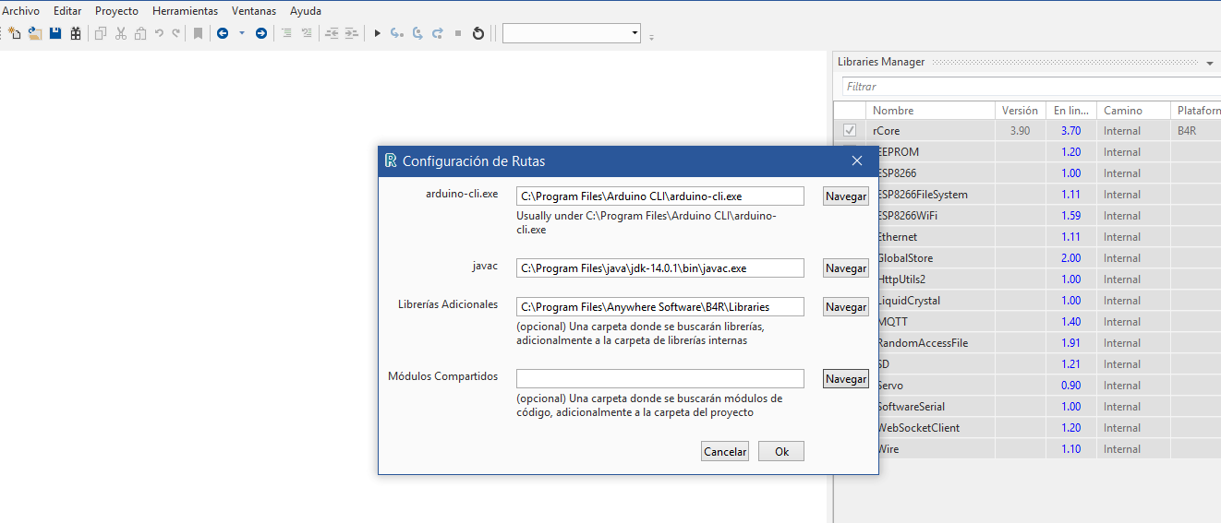Click Navegar button for javac
1221x523 pixels.
846,268
